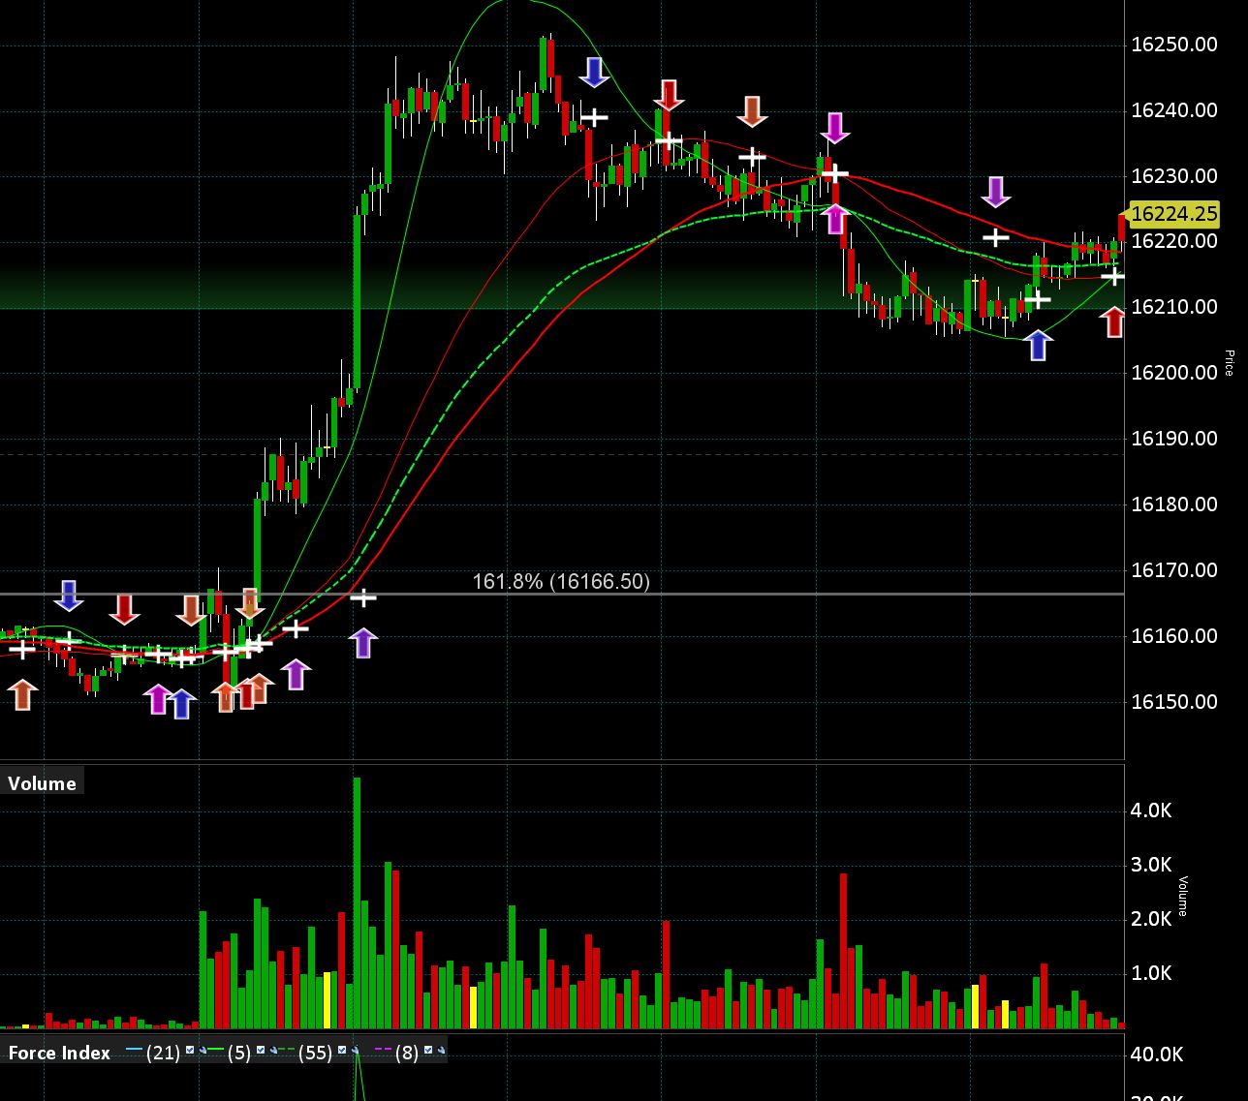Click the bright magenta down arrow near 16237
Viewport: 1248px width, 1101px height.
click(x=835, y=128)
